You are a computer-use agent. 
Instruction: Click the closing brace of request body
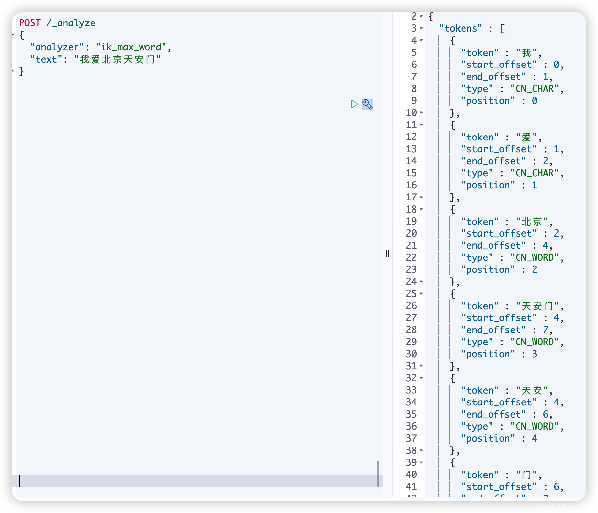21,71
